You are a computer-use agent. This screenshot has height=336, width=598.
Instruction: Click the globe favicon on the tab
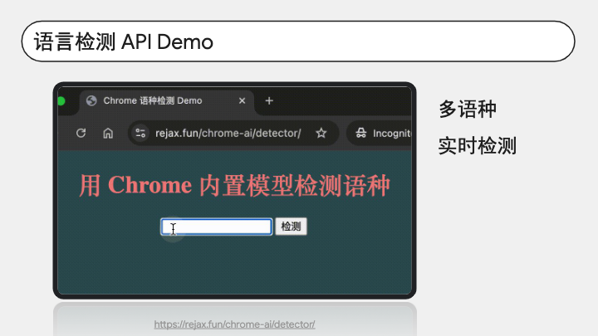coord(91,100)
